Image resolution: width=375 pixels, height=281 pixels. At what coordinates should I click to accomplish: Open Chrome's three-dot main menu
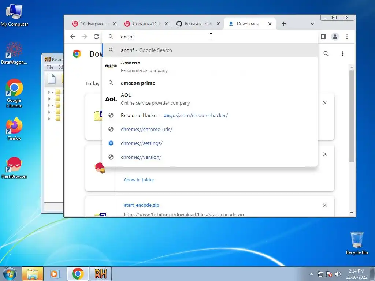coord(347,37)
